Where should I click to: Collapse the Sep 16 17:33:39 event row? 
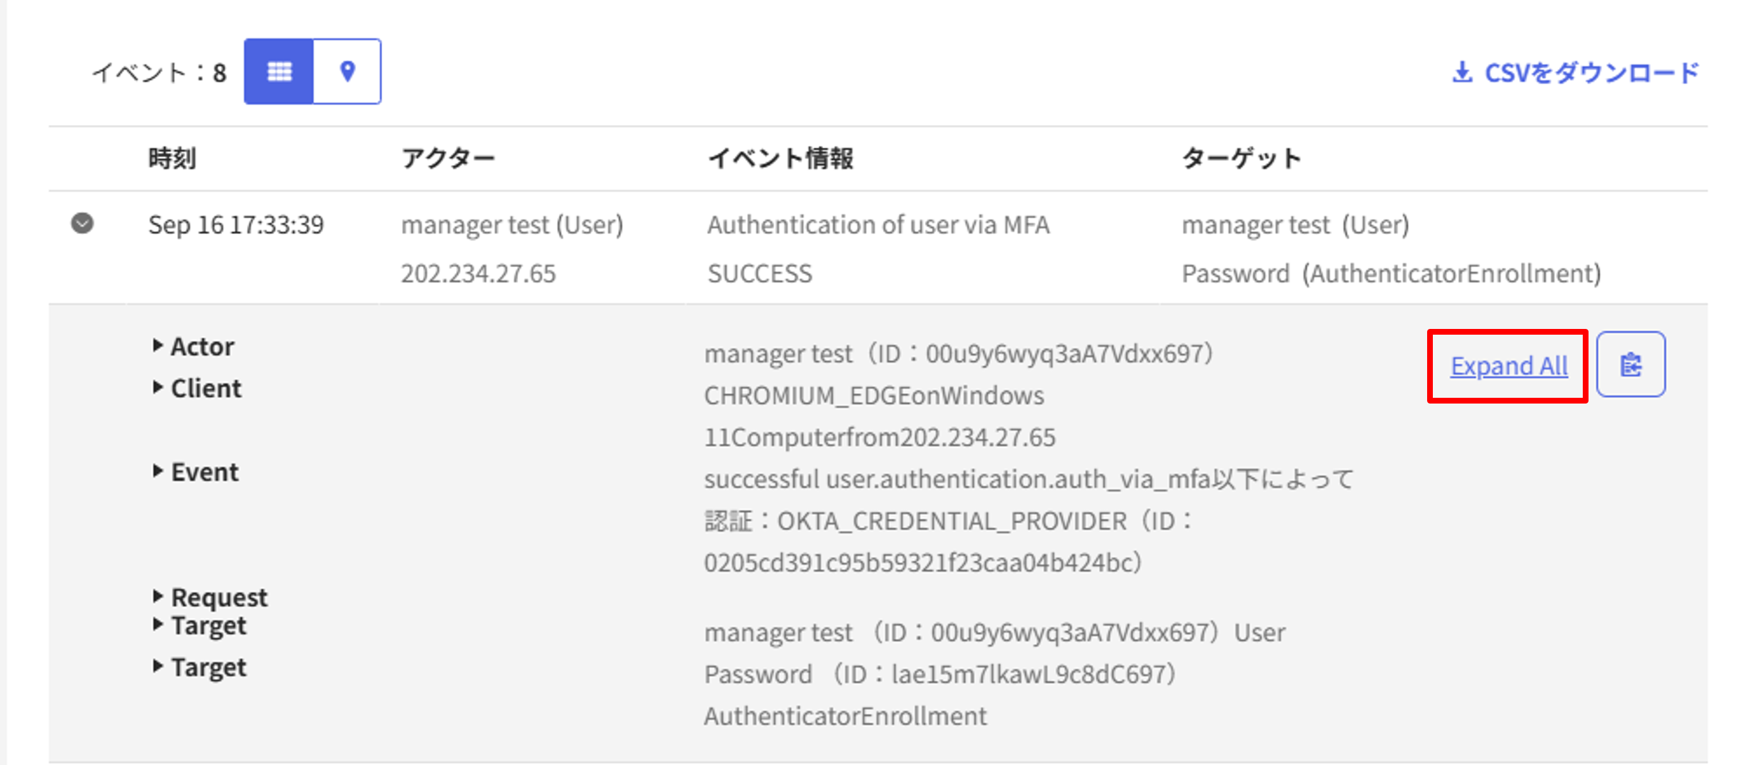82,224
